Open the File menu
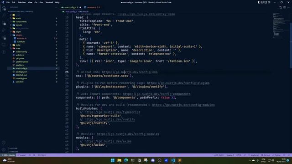292x164 pixels. 8,2
